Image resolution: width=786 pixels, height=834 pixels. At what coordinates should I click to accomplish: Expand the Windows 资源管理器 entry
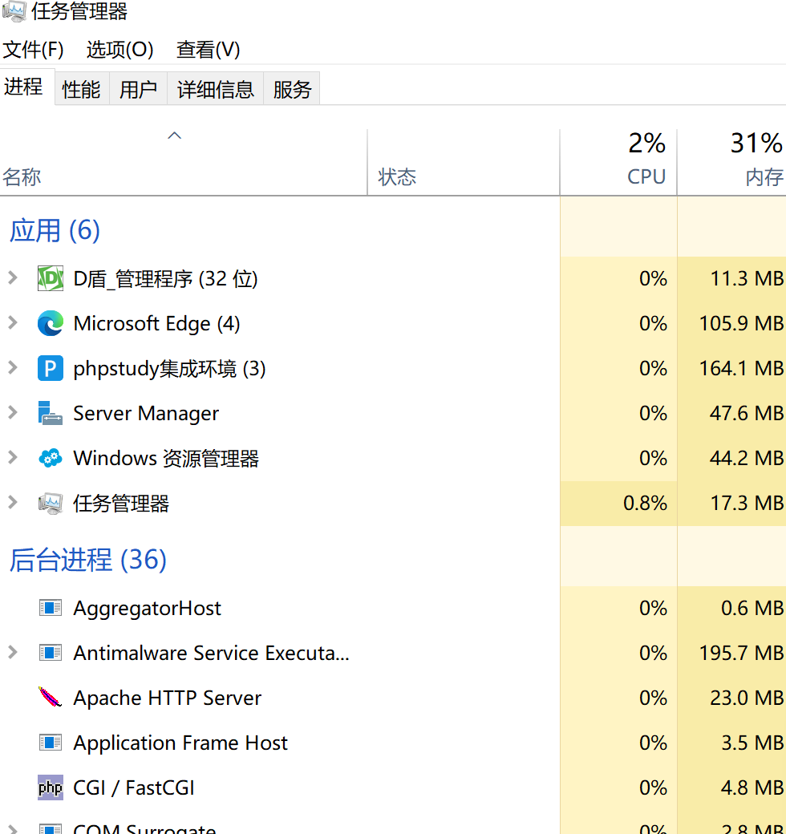(13, 457)
